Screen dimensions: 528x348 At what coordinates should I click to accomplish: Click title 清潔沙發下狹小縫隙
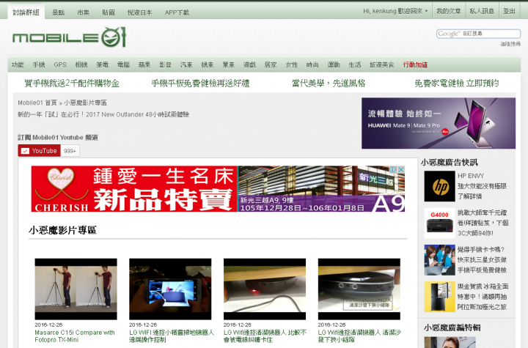[x=359, y=336]
